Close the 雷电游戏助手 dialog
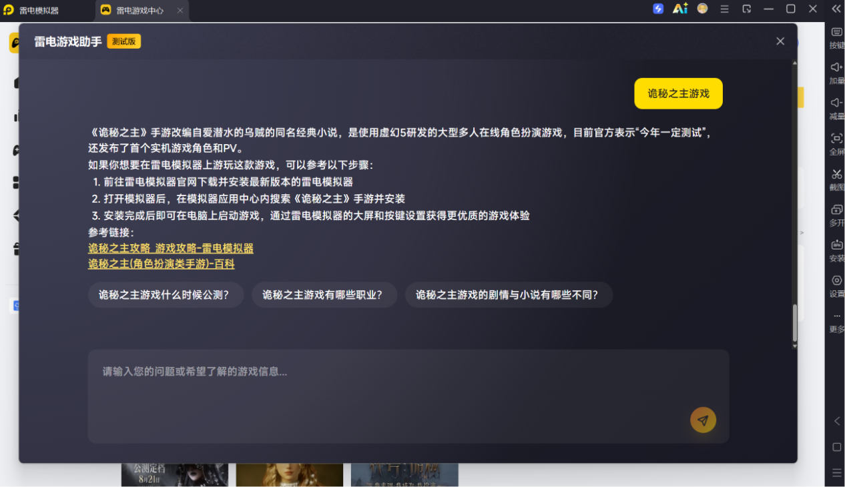The width and height of the screenshot is (845, 487). coord(780,41)
